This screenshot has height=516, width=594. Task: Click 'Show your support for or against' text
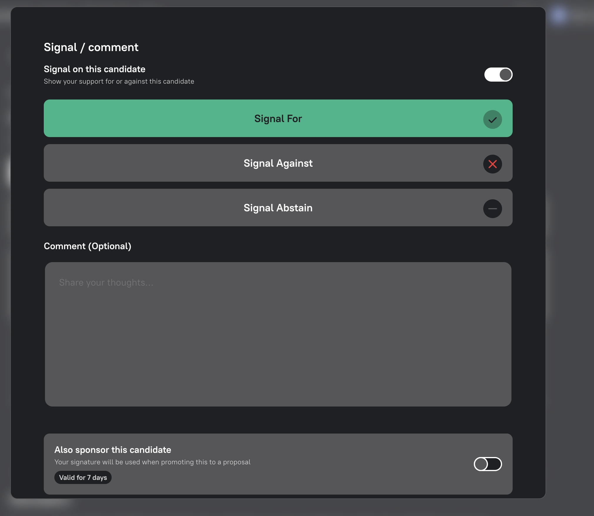click(119, 81)
